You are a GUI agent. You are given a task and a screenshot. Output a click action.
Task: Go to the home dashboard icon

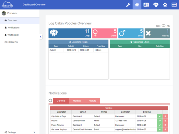(x=137, y=5)
